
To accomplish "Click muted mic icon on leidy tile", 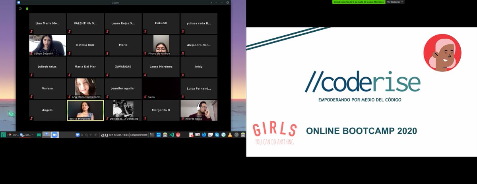I will (183, 75).
